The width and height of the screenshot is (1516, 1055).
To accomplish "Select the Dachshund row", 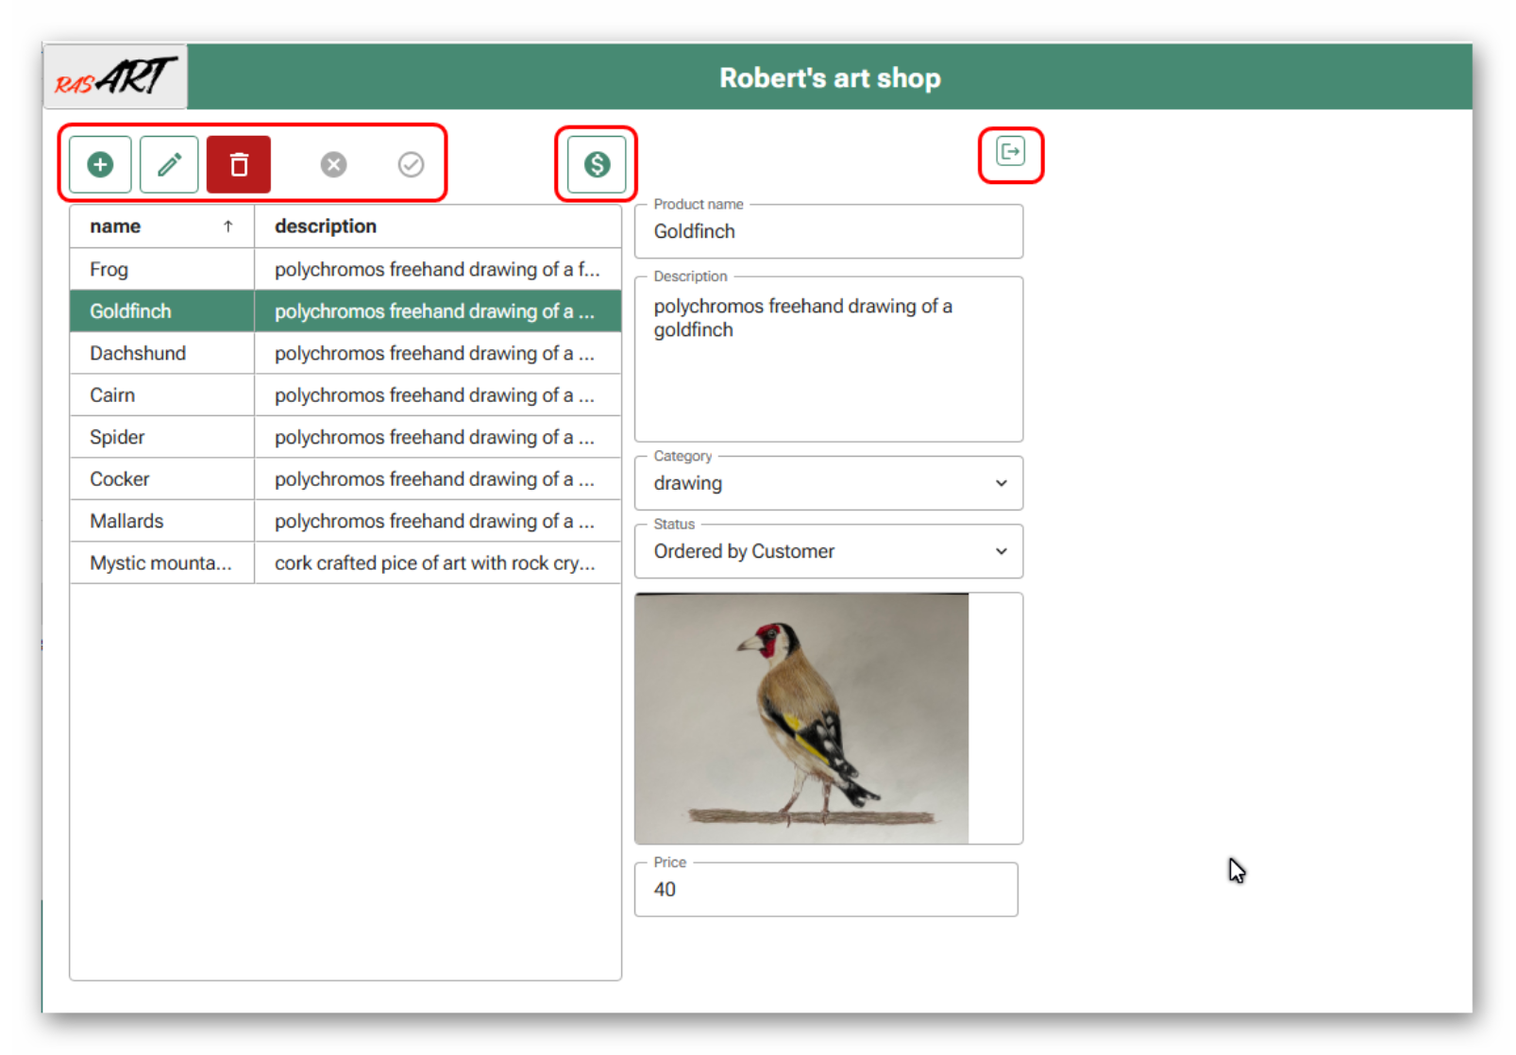I will pyautogui.click(x=345, y=353).
